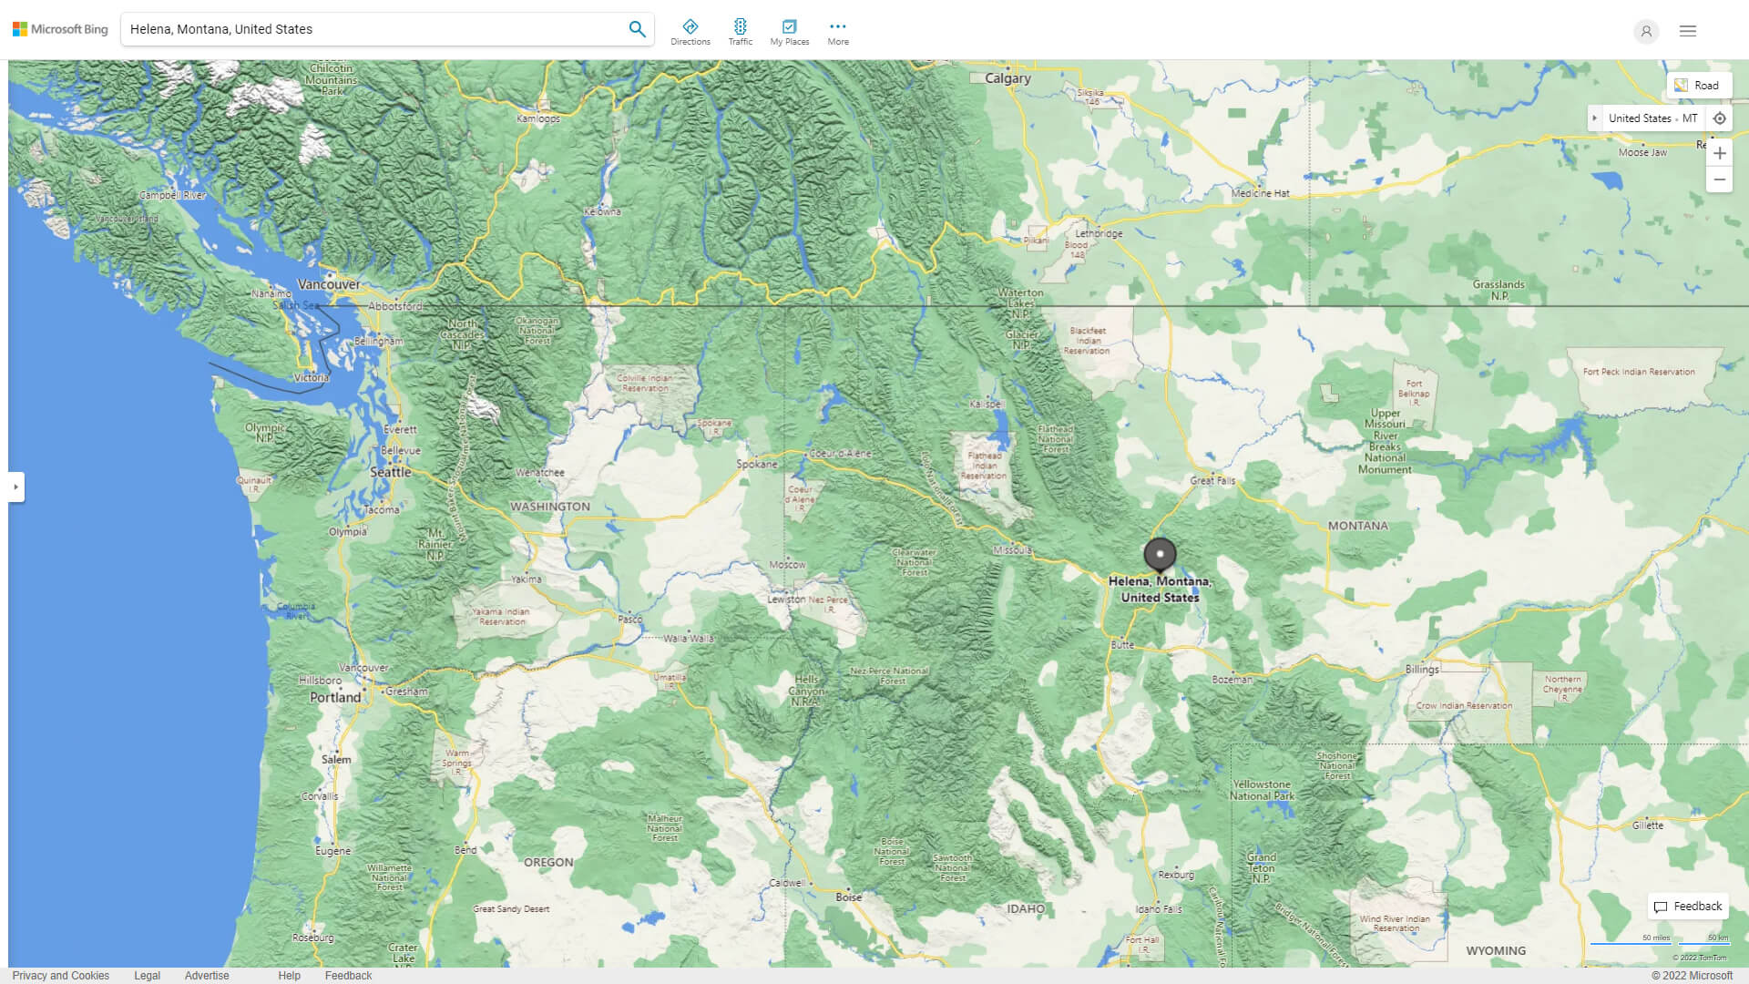Zoom out with the minus button
The height and width of the screenshot is (984, 1749).
pos(1719,179)
